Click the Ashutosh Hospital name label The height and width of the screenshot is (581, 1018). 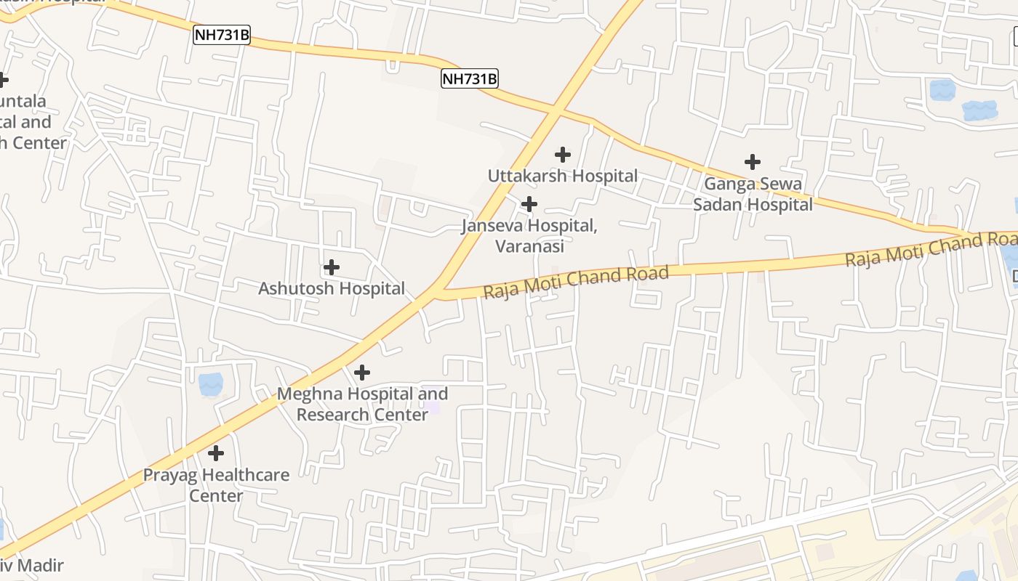tap(332, 288)
